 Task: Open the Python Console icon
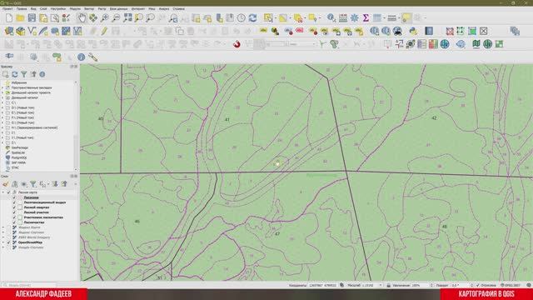point(413,32)
